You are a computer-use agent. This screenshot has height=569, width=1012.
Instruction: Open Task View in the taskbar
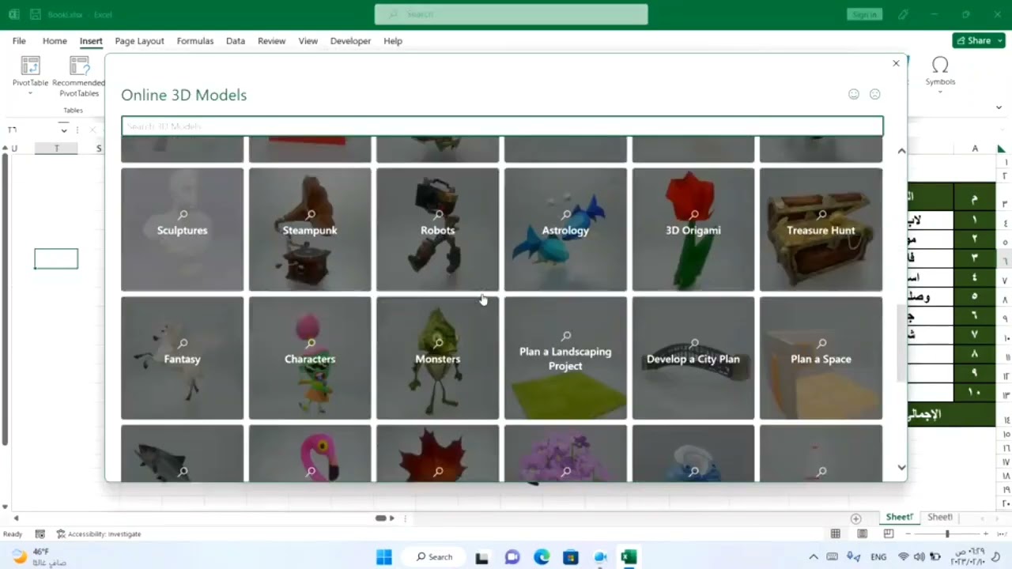[481, 557]
